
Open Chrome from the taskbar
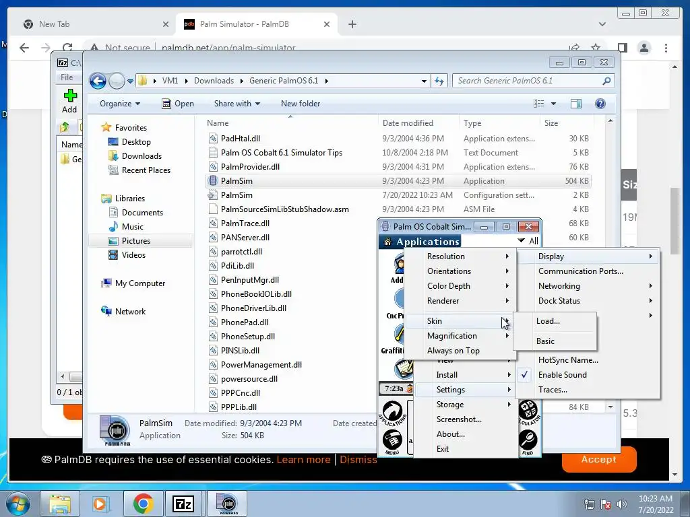(x=143, y=504)
